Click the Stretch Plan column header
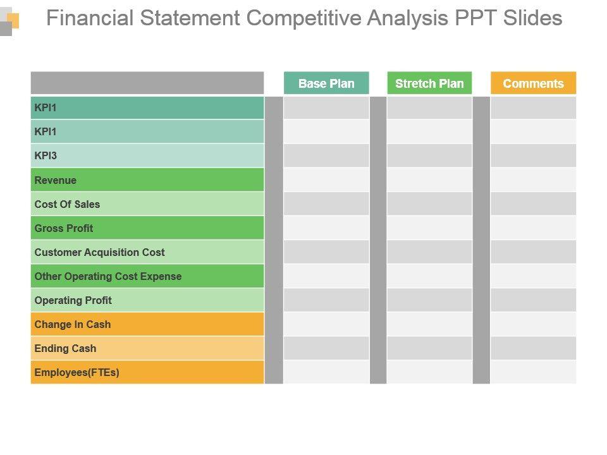The height and width of the screenshot is (455, 607). click(429, 83)
